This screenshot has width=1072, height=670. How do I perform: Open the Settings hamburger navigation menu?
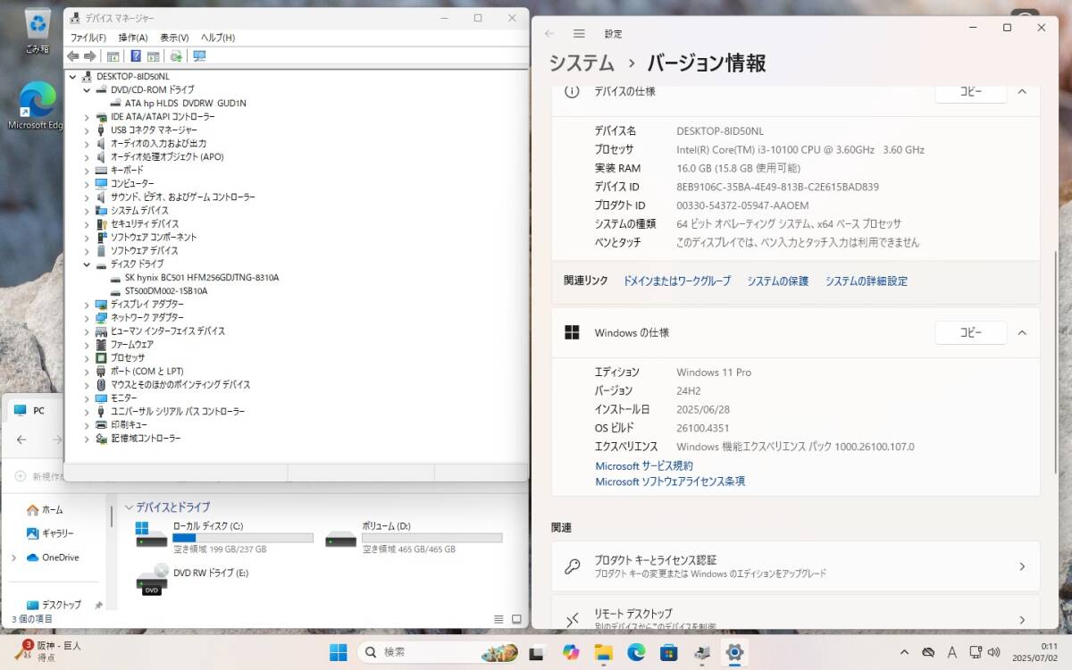coord(579,33)
